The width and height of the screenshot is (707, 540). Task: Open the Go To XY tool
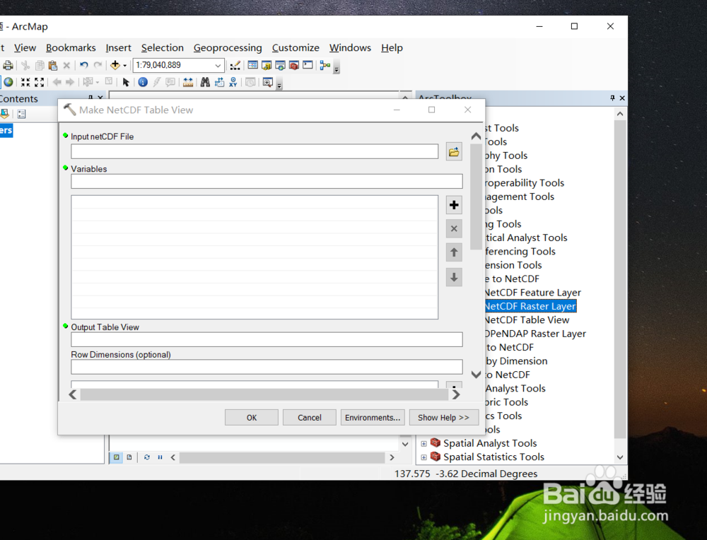(233, 82)
